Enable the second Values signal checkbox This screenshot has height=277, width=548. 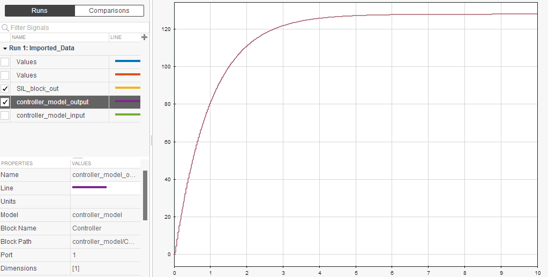pos(5,75)
